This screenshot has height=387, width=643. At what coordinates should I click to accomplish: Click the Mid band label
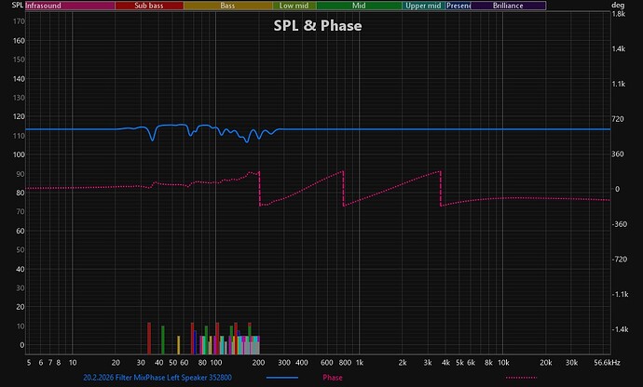point(359,6)
